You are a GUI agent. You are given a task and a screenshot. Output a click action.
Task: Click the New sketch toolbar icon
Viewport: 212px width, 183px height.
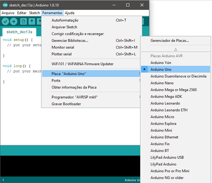(23, 21)
